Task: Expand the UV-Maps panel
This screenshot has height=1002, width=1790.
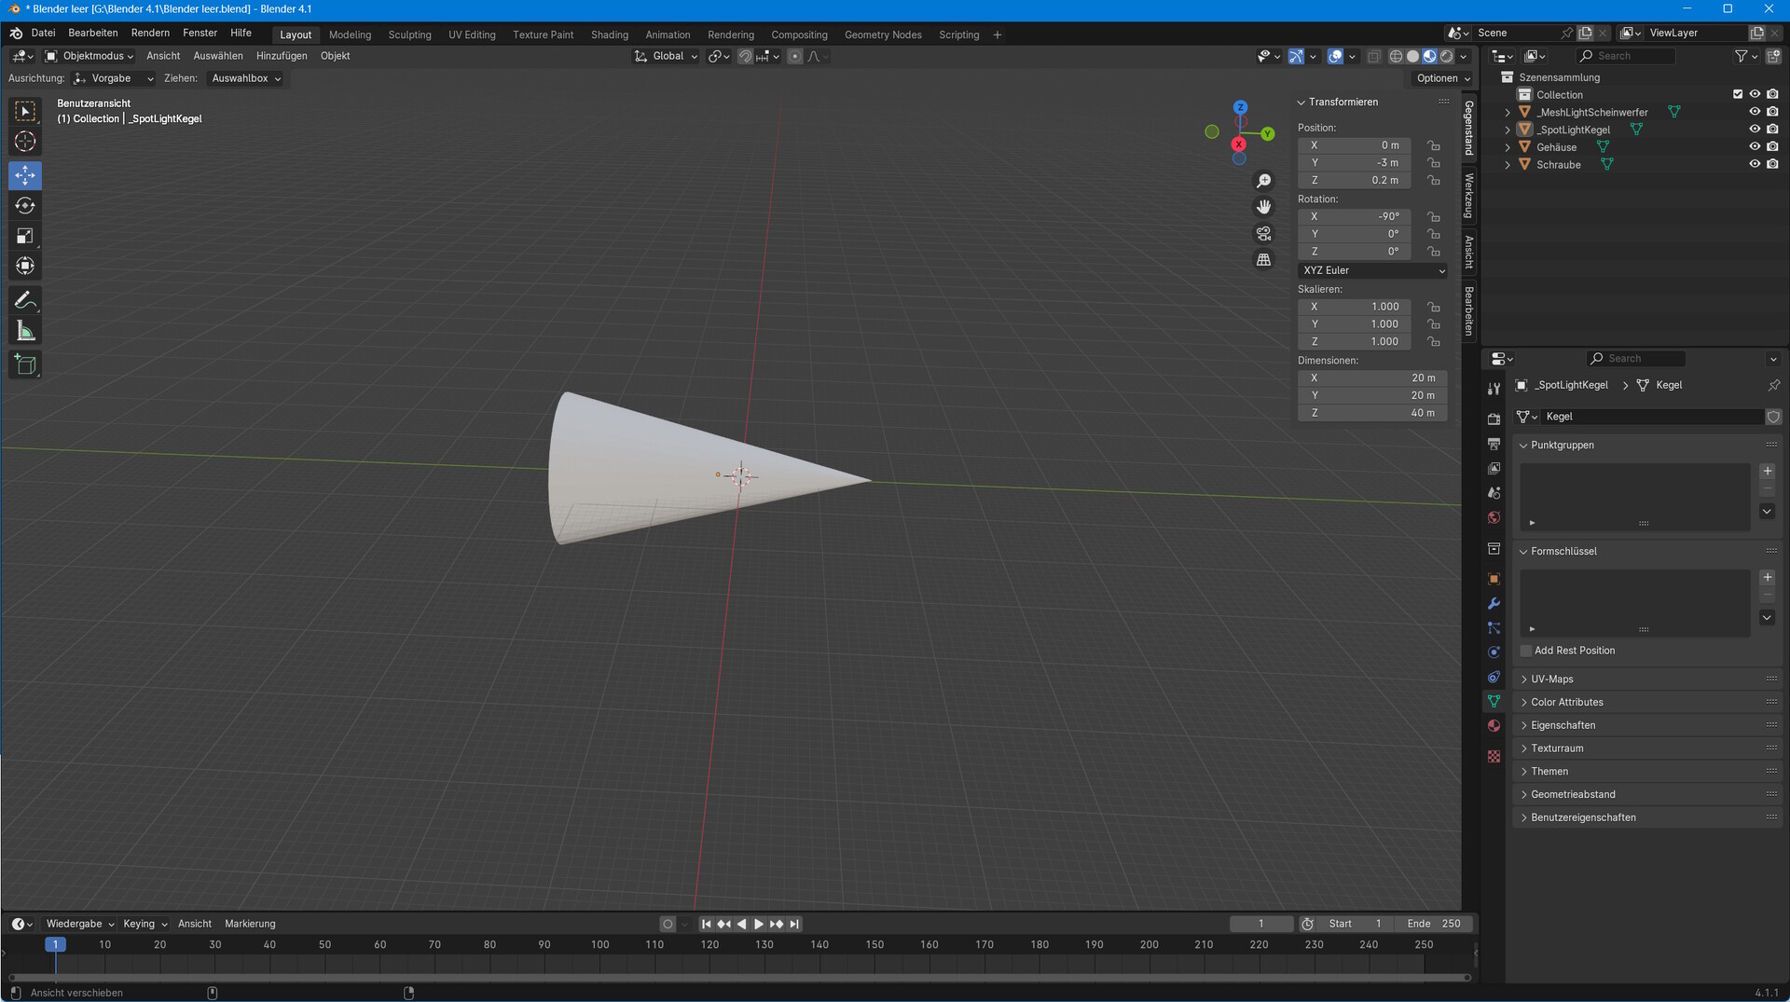Action: (1552, 679)
